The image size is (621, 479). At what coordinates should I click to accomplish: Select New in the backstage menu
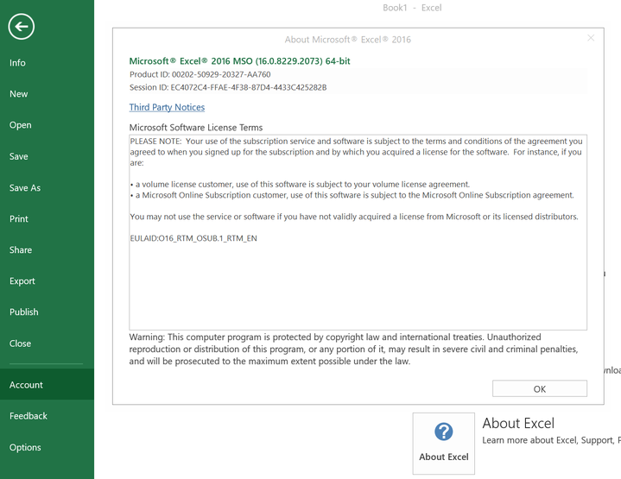(19, 94)
